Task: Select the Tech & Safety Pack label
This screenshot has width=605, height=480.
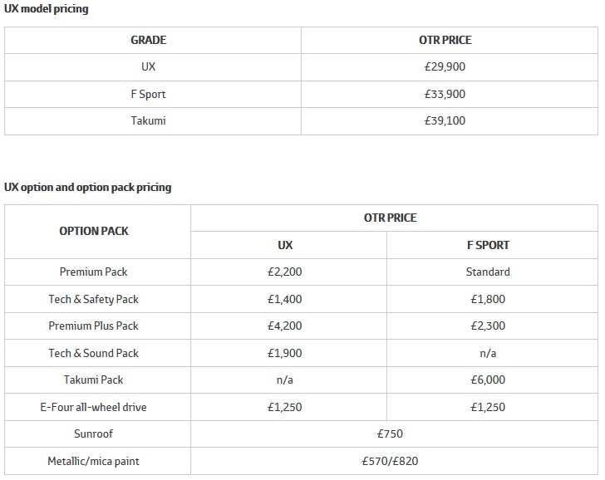Action: (x=94, y=299)
